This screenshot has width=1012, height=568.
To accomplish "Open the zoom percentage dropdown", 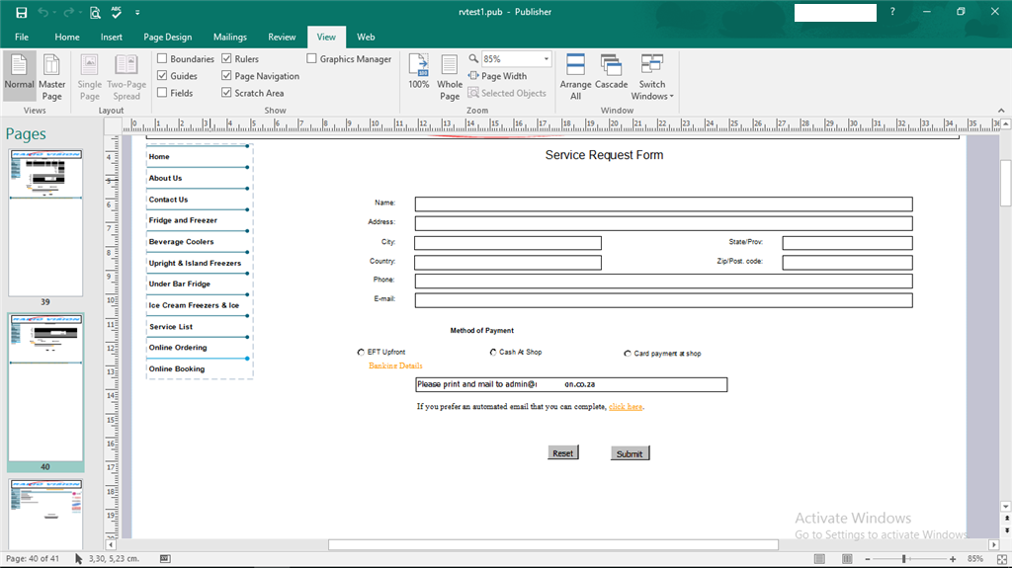I will [x=545, y=59].
